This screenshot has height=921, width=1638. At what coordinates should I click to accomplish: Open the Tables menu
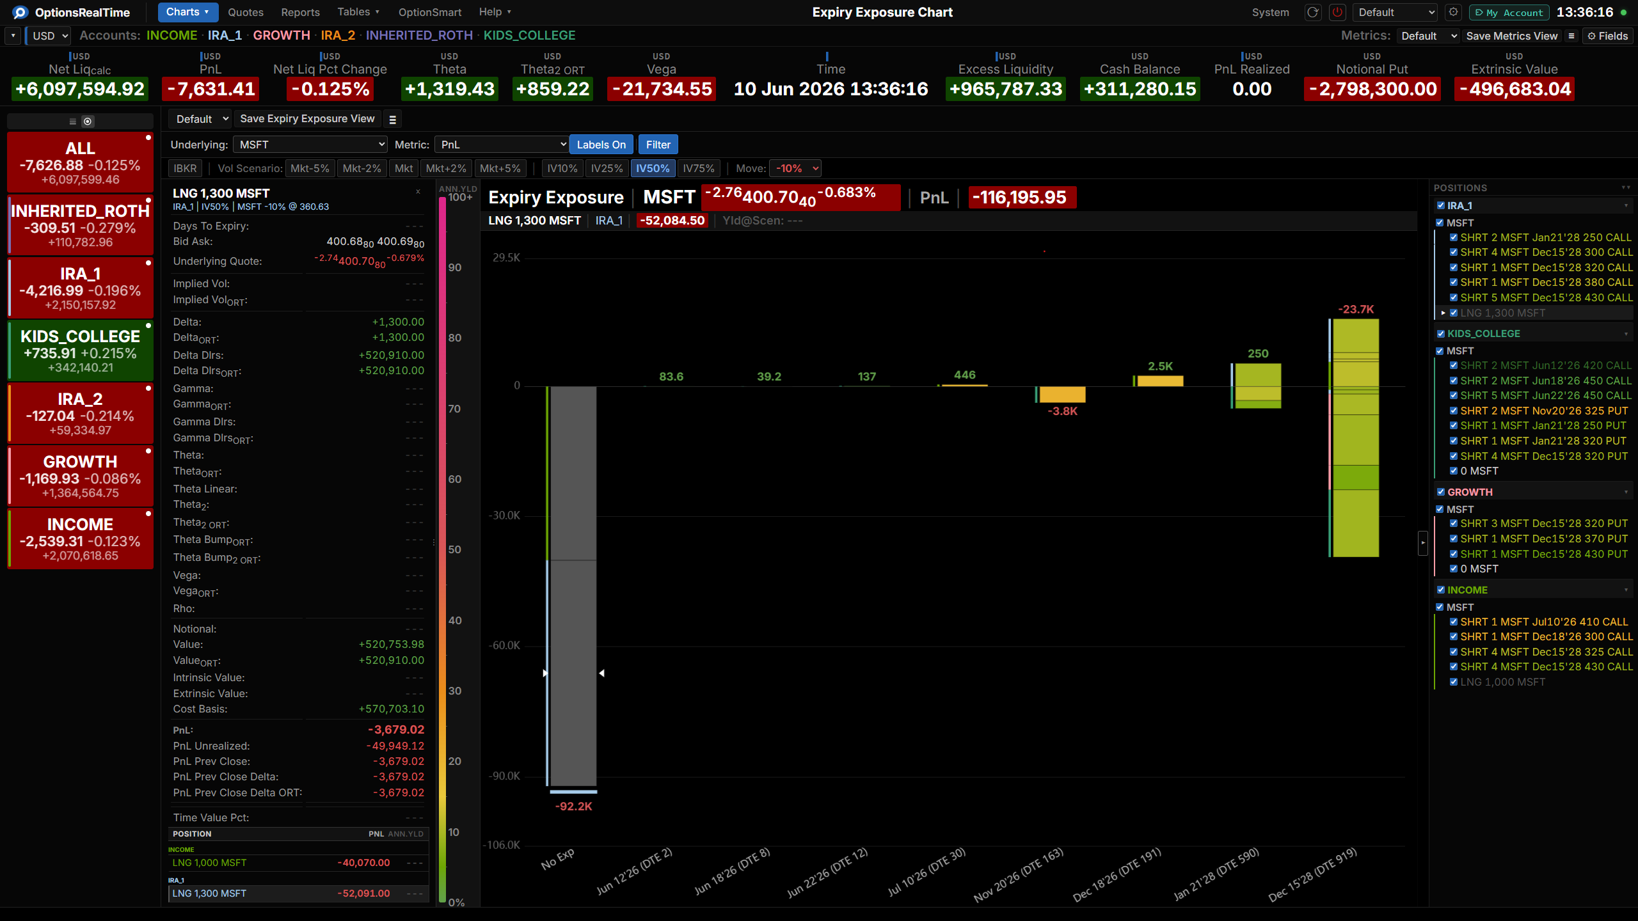[x=358, y=12]
